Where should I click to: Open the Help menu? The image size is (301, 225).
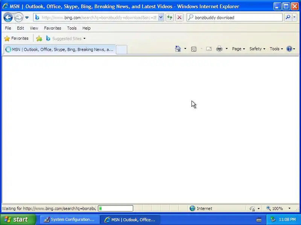click(x=87, y=28)
